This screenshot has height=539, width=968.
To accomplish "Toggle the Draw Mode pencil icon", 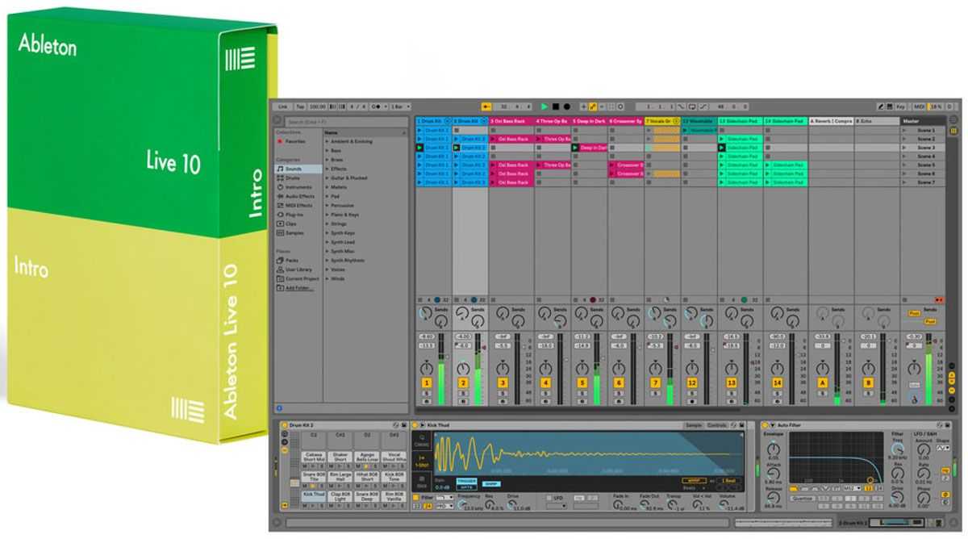I will tap(882, 107).
